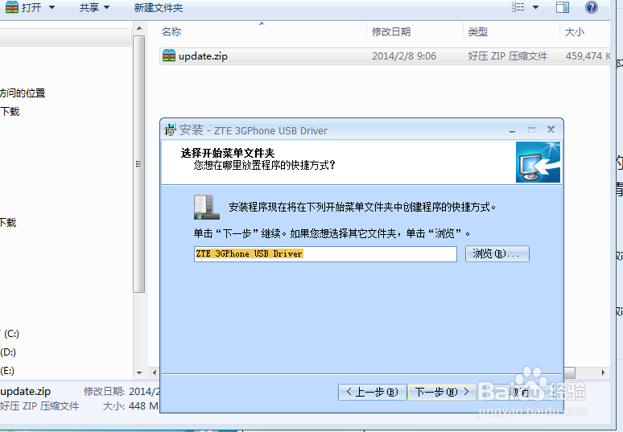Click the start menu folder icon in installer
This screenshot has width=623, height=432.
tap(207, 208)
